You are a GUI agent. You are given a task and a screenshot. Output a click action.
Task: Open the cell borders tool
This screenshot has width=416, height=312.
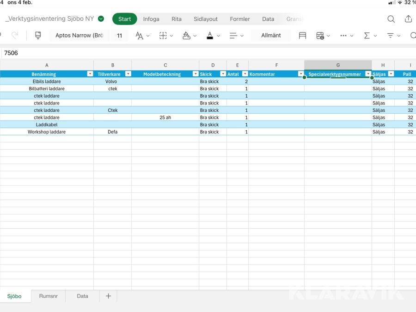[165, 36]
